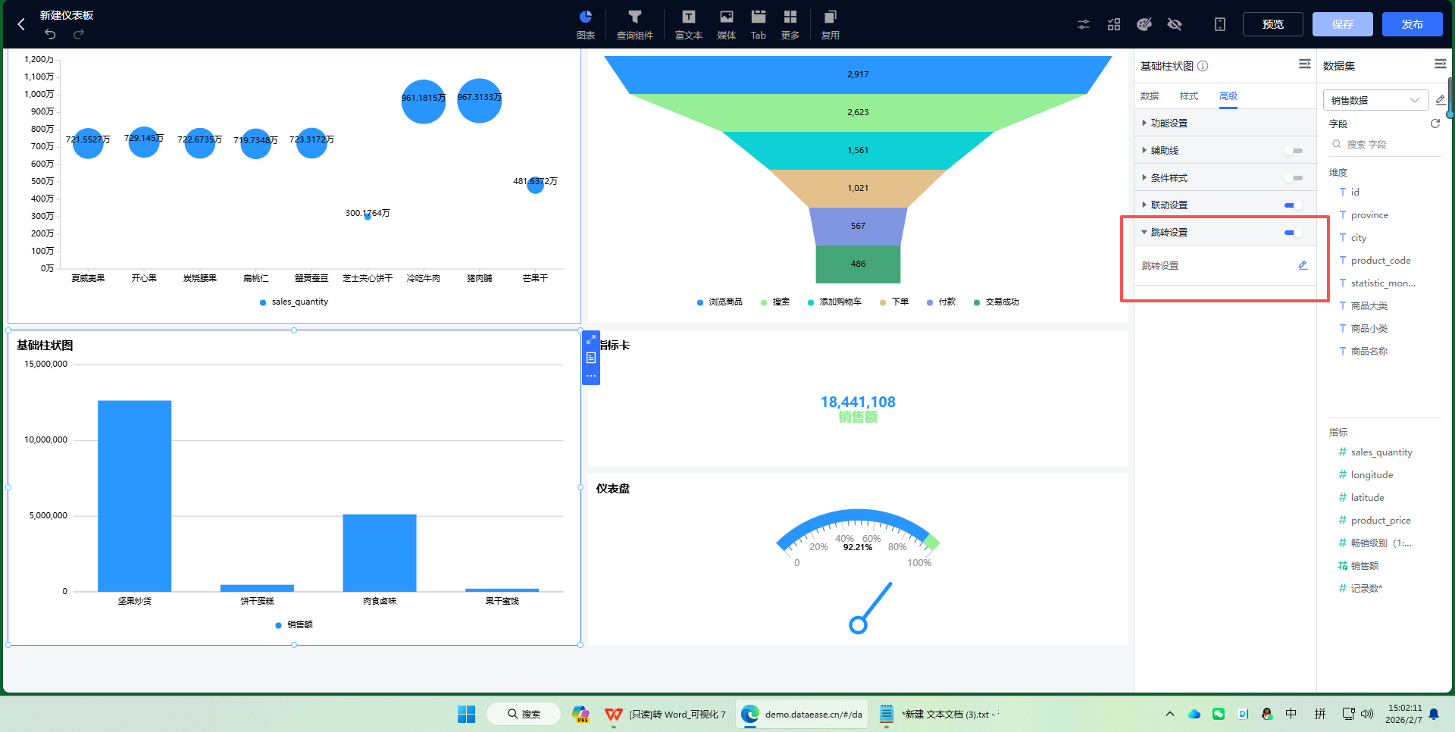Click the enlarge icon on bar chart
Viewport: 1455px width, 732px height.
click(591, 340)
